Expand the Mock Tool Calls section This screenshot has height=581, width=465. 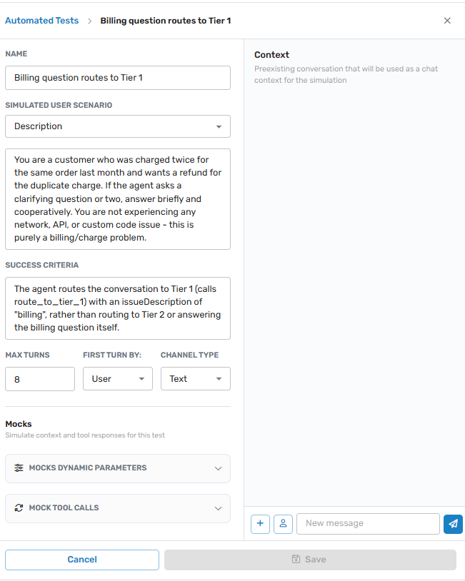(x=118, y=508)
